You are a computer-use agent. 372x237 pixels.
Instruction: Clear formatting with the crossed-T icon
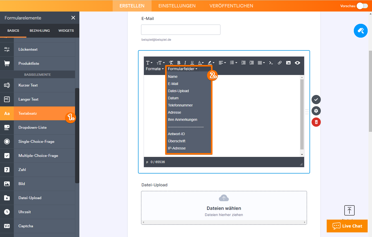coord(171,63)
